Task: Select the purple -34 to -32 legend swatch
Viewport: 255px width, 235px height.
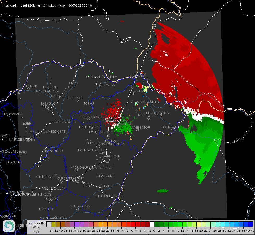Action: [77, 224]
